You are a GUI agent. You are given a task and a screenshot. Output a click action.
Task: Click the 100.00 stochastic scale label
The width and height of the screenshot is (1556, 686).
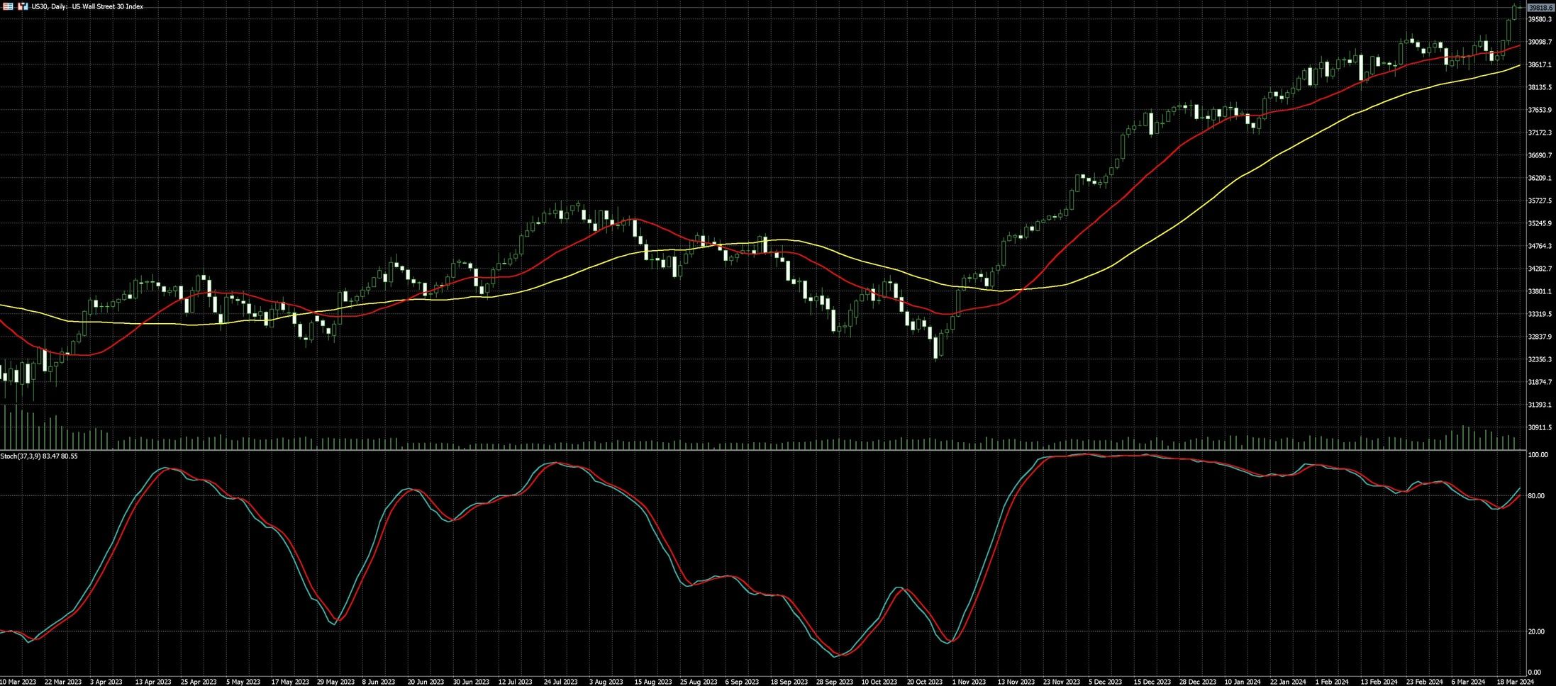pos(1538,455)
